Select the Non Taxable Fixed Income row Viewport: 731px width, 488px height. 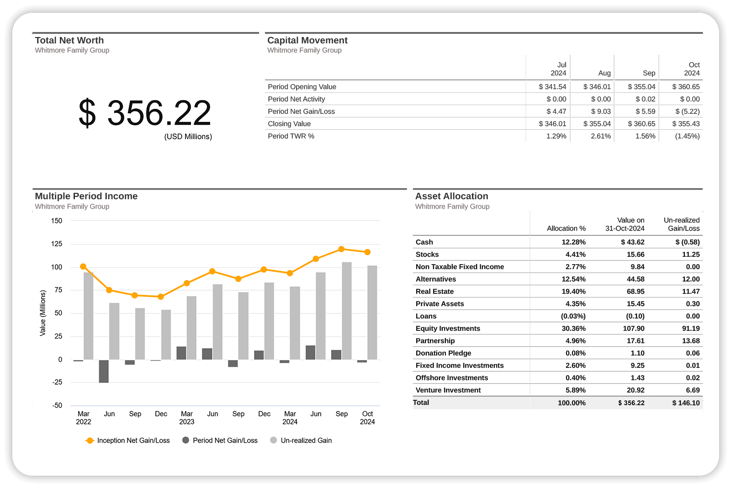click(558, 267)
